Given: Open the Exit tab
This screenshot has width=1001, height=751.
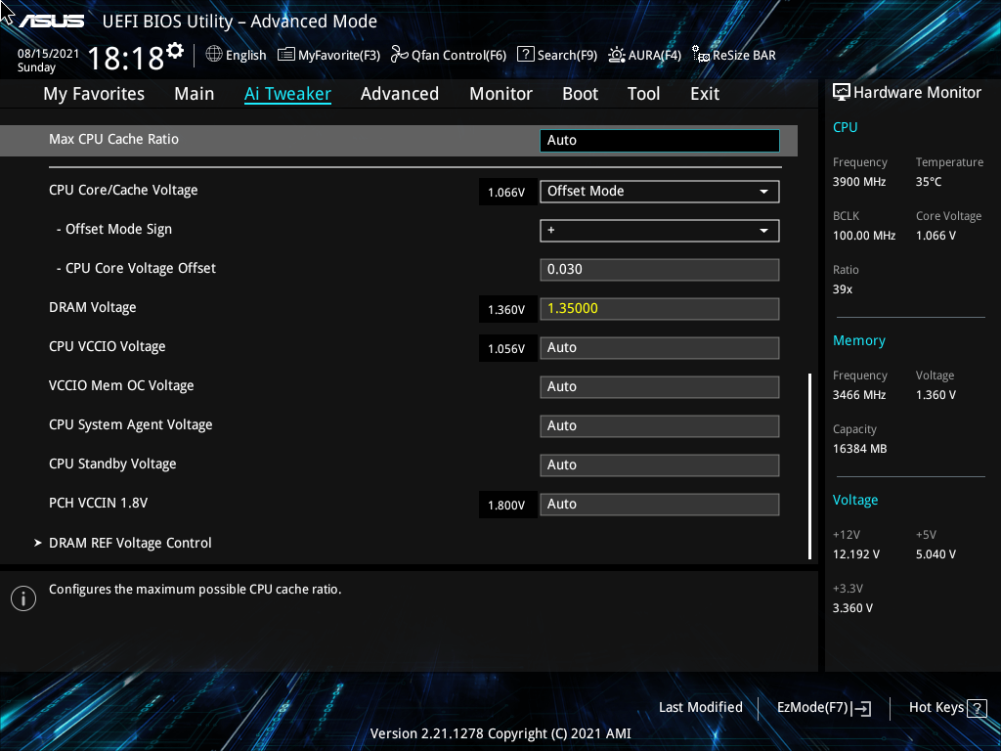Looking at the screenshot, I should click(x=705, y=94).
